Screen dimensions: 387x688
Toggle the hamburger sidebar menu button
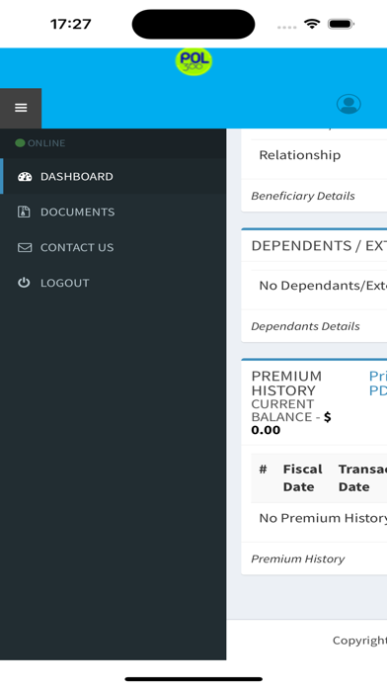[21, 108]
